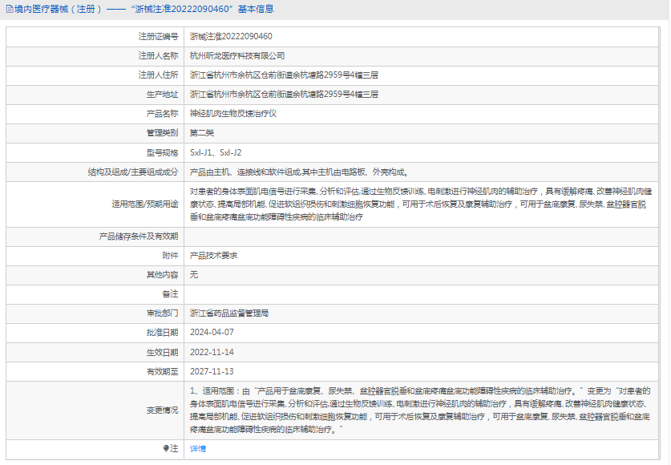
Task: Select the 批准日期 row label
Action: pyautogui.click(x=162, y=333)
